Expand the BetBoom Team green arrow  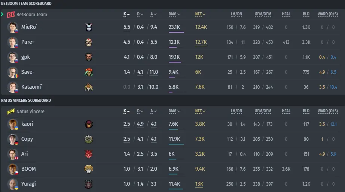click(x=2, y=15)
